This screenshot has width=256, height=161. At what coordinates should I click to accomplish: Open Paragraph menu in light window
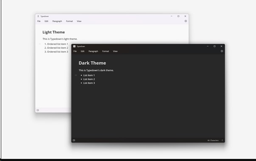click(x=57, y=21)
